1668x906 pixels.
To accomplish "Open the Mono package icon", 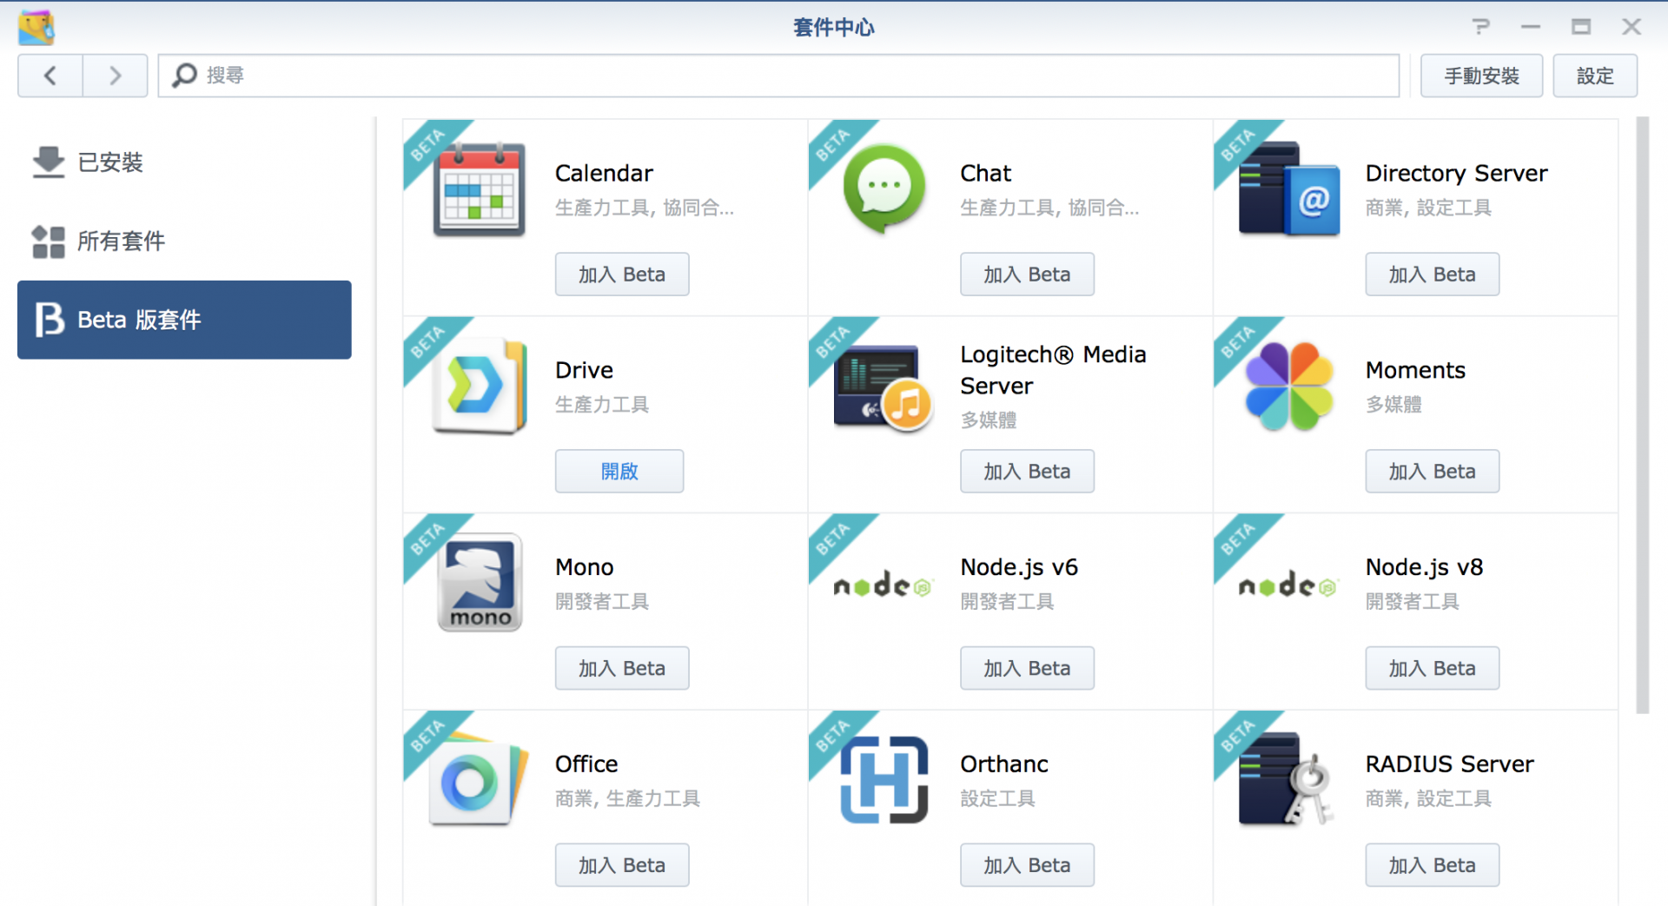I will point(479,583).
